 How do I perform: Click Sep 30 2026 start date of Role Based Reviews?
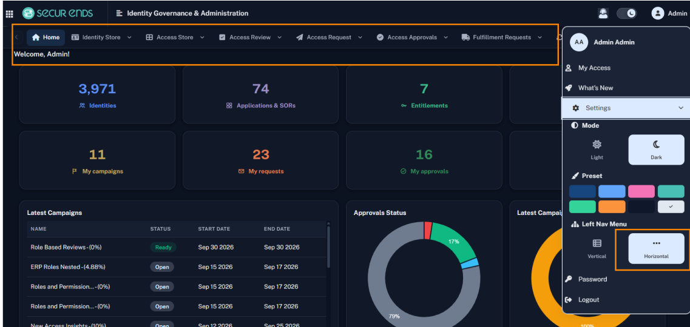point(215,247)
